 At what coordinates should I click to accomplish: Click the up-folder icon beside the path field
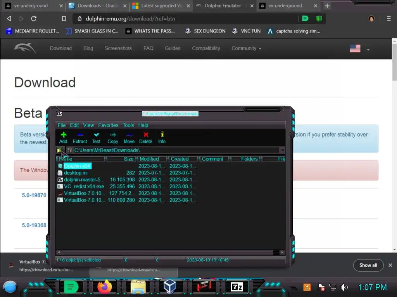59,150
